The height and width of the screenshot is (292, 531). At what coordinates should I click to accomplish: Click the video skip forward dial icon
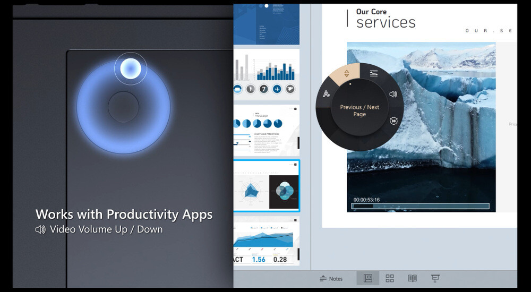coord(393,121)
